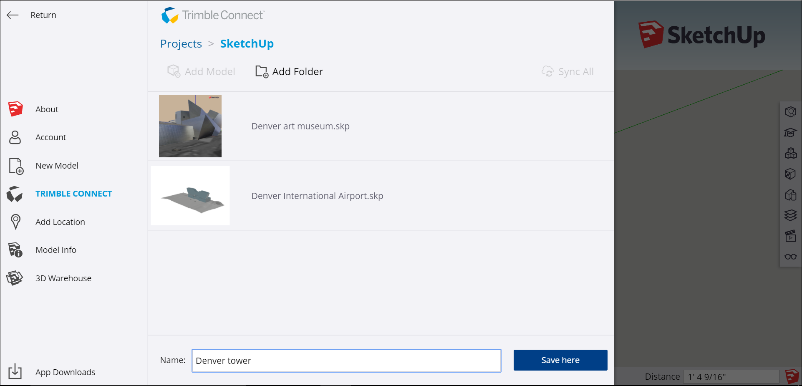Click the Trimble Connect header logo

213,15
